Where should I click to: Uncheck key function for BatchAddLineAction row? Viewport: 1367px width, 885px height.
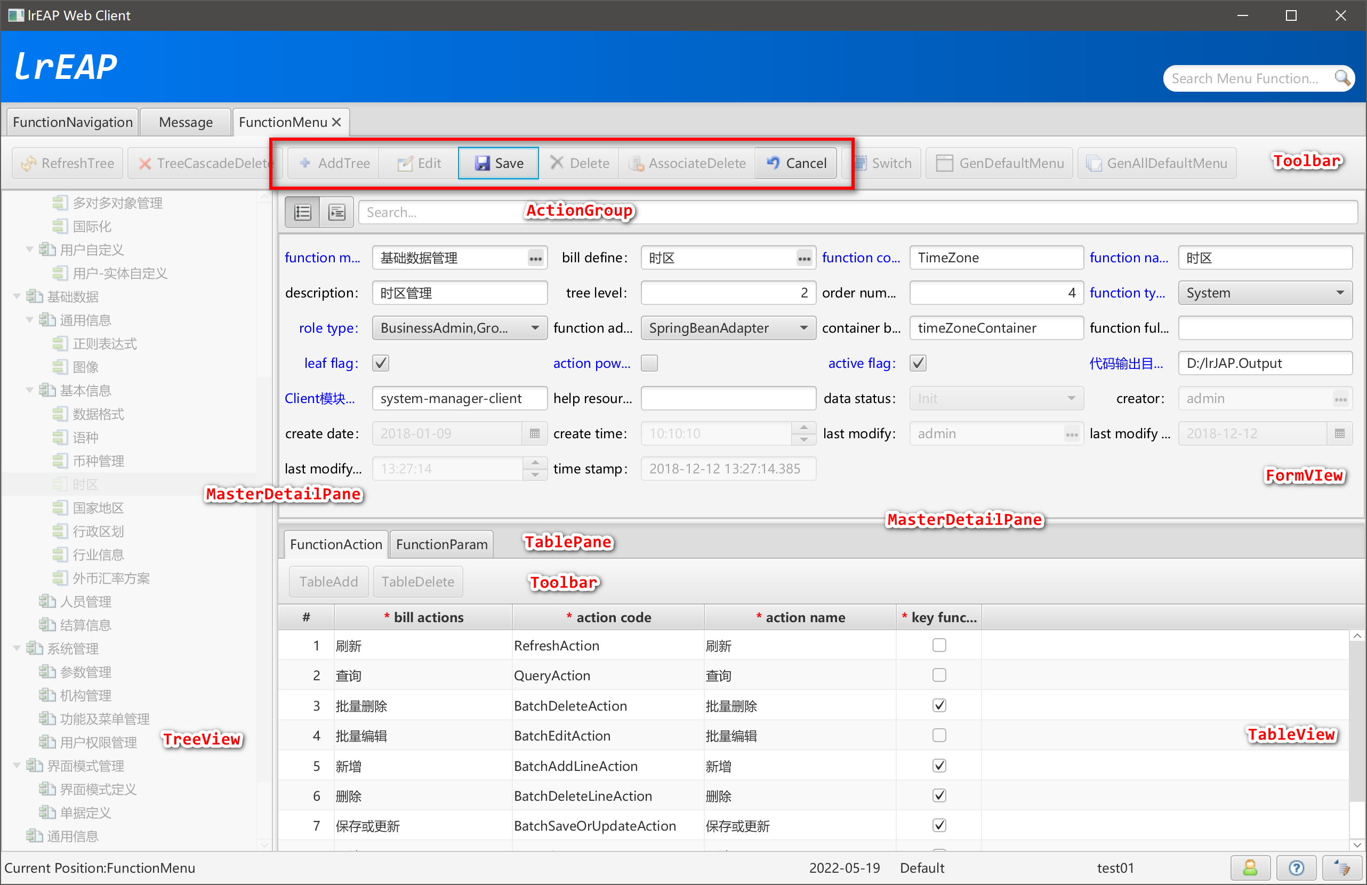pos(939,766)
